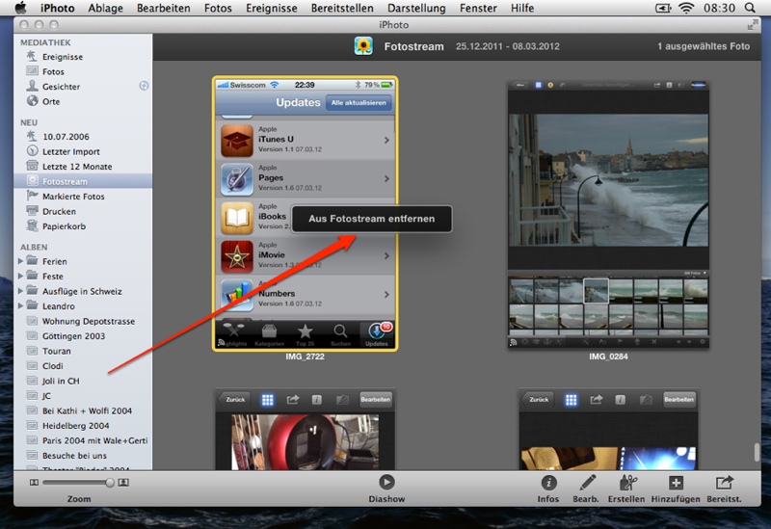Click small thumbnails zoom icon
This screenshot has width=771, height=529.
34,483
